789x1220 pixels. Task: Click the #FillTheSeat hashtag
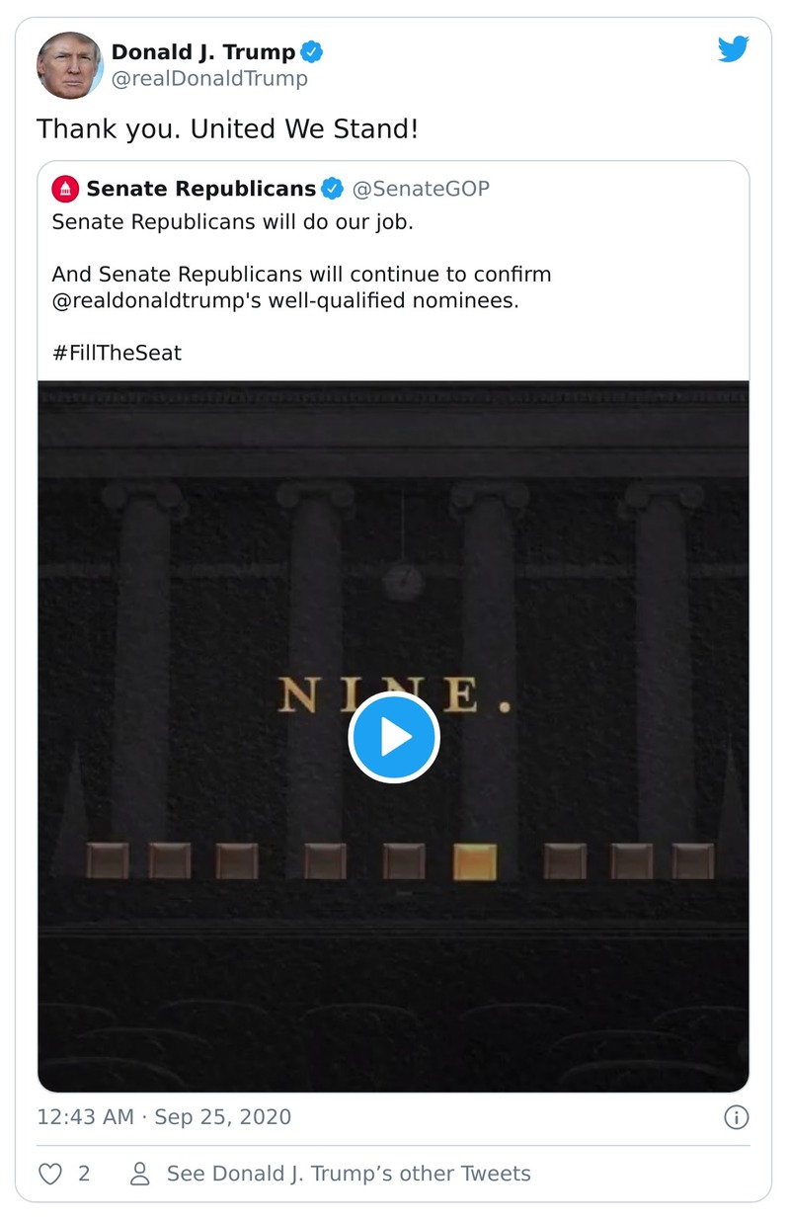117,353
